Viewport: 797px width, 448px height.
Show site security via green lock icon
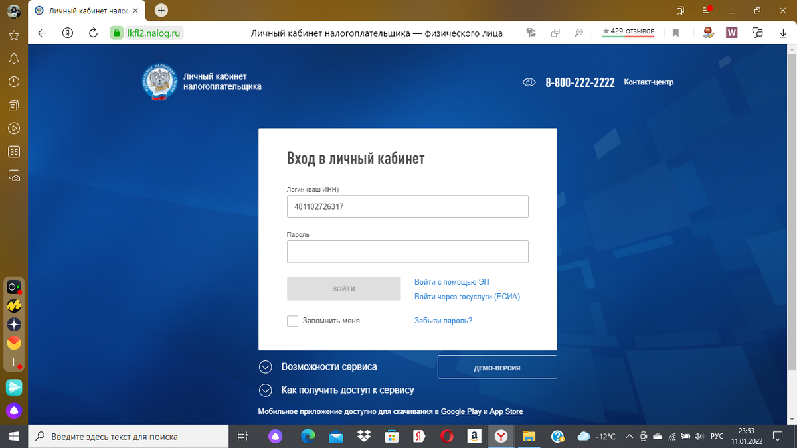point(117,33)
